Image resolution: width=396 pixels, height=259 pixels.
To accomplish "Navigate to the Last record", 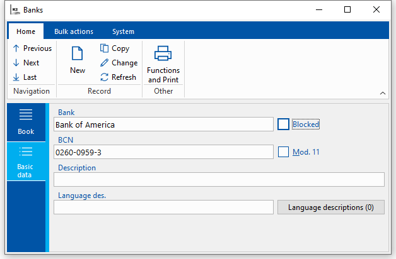I will [25, 77].
